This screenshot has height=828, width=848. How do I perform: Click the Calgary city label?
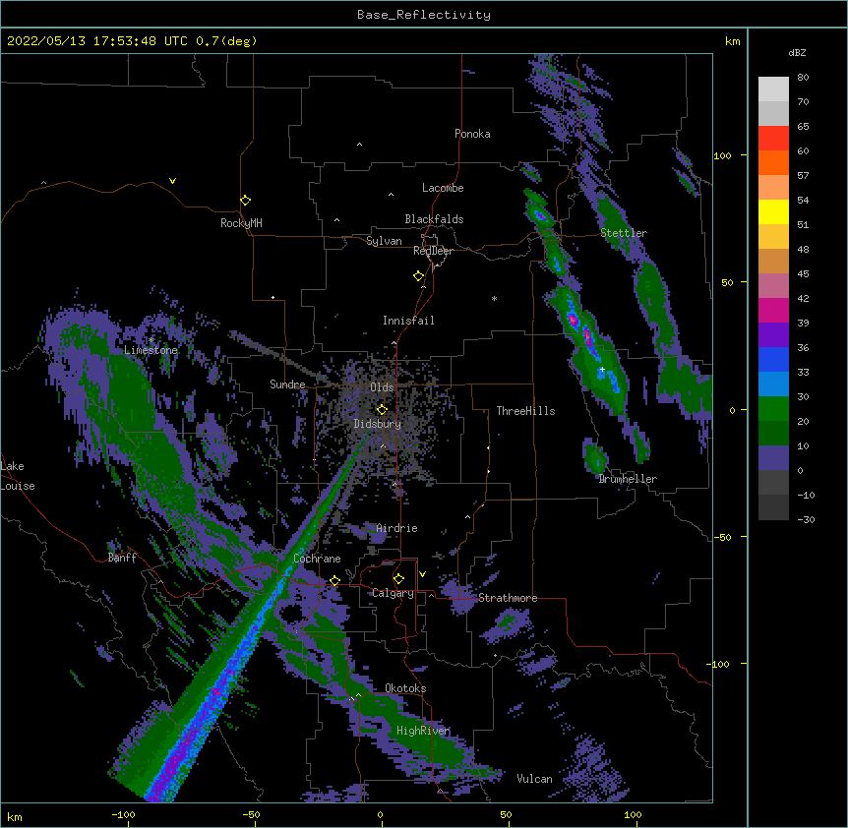pyautogui.click(x=393, y=593)
